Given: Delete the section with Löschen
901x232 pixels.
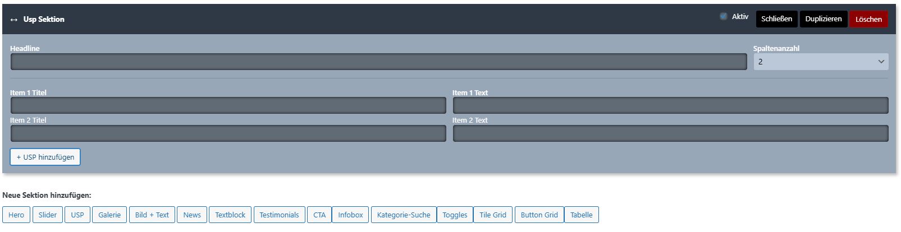Looking at the screenshot, I should tap(868, 19).
